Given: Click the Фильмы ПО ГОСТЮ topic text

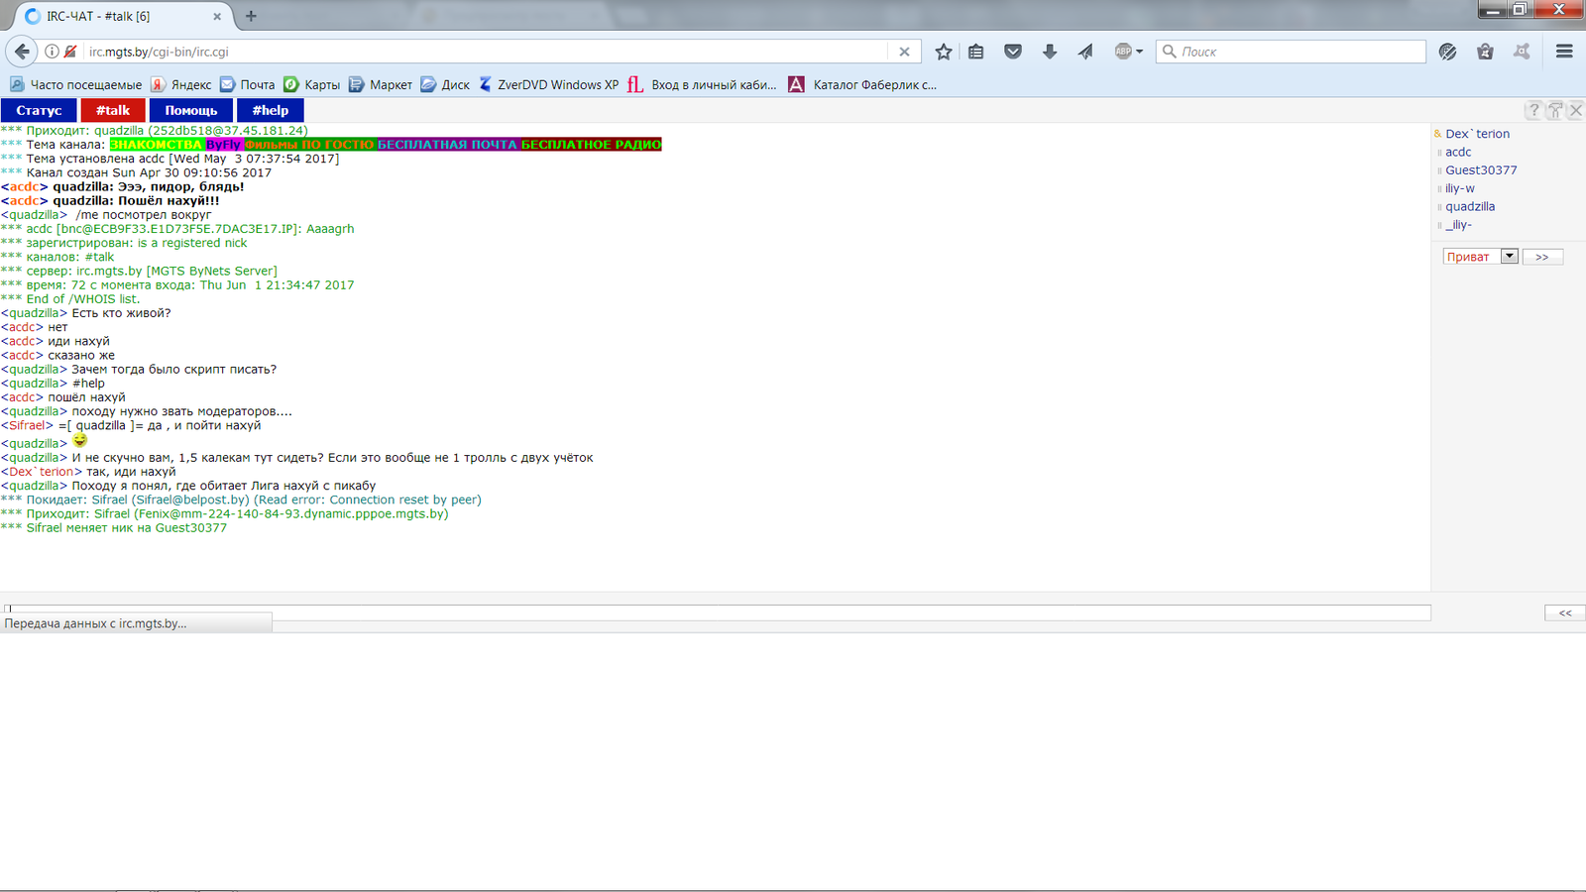Looking at the screenshot, I should click(x=309, y=145).
